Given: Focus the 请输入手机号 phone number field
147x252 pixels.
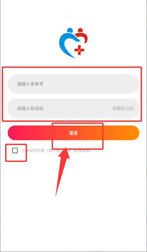Looking at the screenshot, I should [73, 84].
